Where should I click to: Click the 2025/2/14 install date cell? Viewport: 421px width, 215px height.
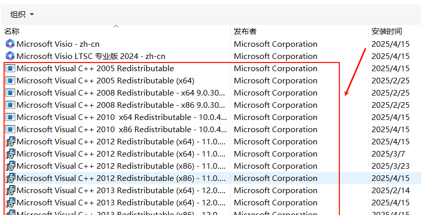click(390, 191)
